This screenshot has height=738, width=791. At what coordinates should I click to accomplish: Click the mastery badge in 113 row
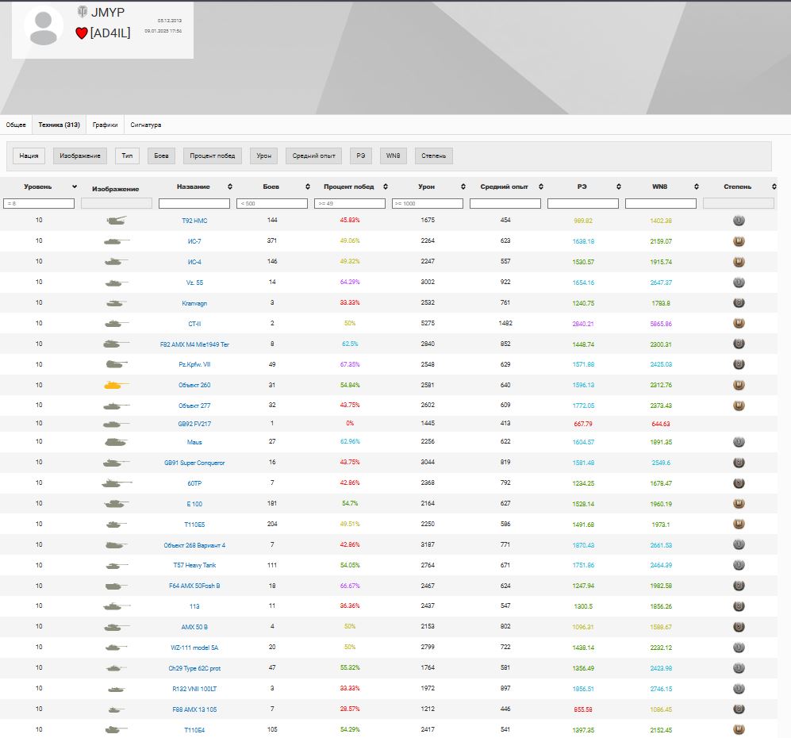pos(739,606)
